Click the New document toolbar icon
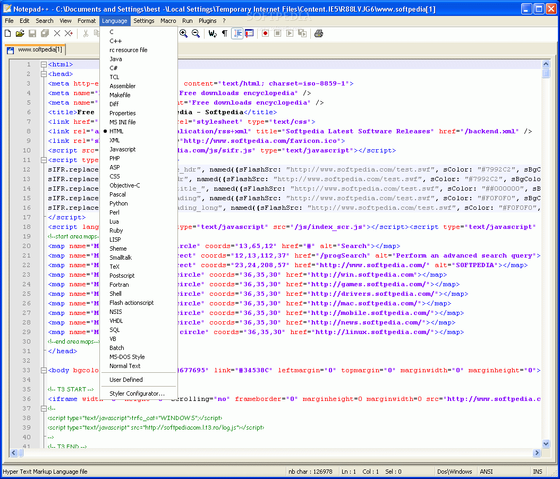Screen dimensions: 560x479 [8, 33]
